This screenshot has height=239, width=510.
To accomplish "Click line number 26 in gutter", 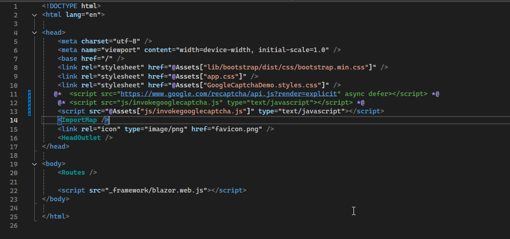I will [x=13, y=225].
